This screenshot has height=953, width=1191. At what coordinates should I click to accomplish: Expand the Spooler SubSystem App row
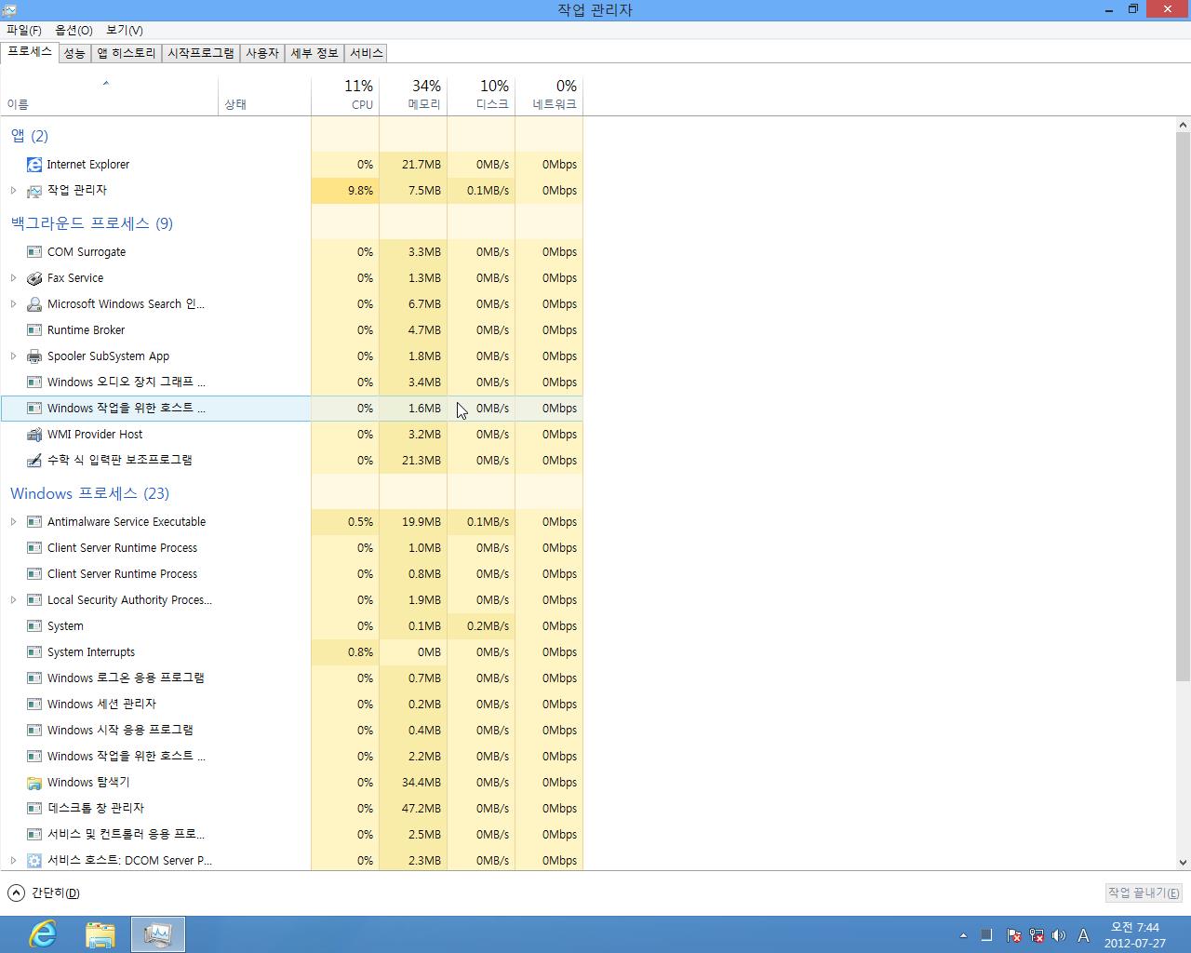pos(13,356)
